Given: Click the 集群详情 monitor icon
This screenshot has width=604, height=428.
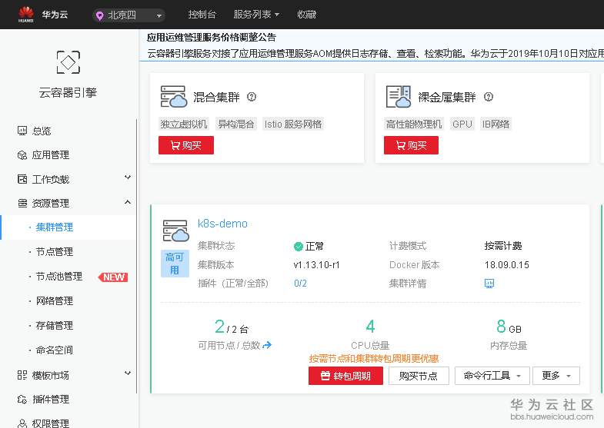Looking at the screenshot, I should [489, 284].
